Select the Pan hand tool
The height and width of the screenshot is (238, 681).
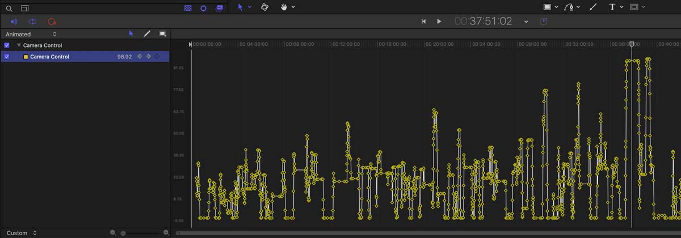click(x=284, y=7)
